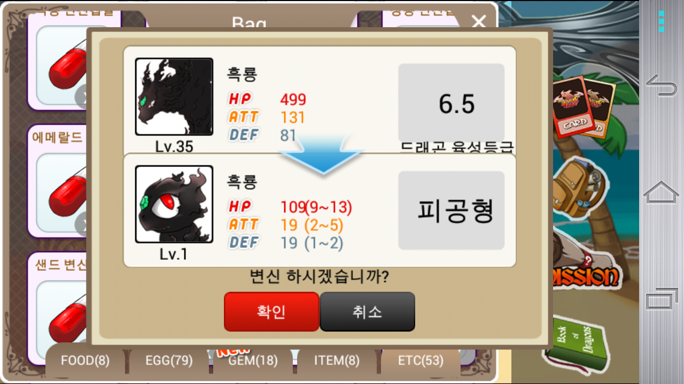Select the GEM(18) tab

click(253, 361)
